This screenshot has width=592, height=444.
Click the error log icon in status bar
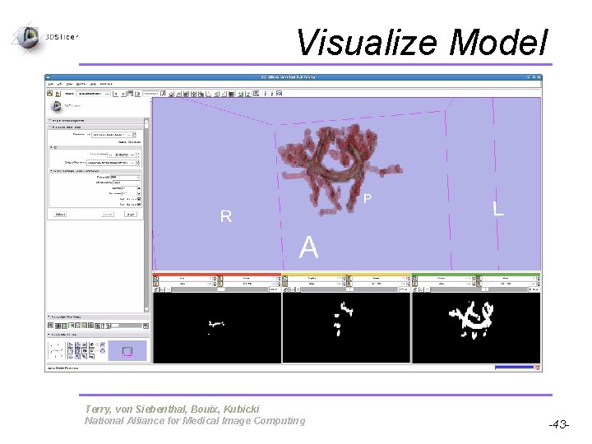(537, 368)
